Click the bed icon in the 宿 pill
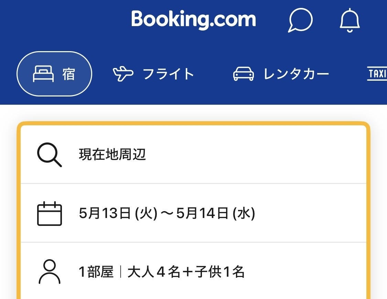Screen dimensions: 387x299 (x=43, y=74)
